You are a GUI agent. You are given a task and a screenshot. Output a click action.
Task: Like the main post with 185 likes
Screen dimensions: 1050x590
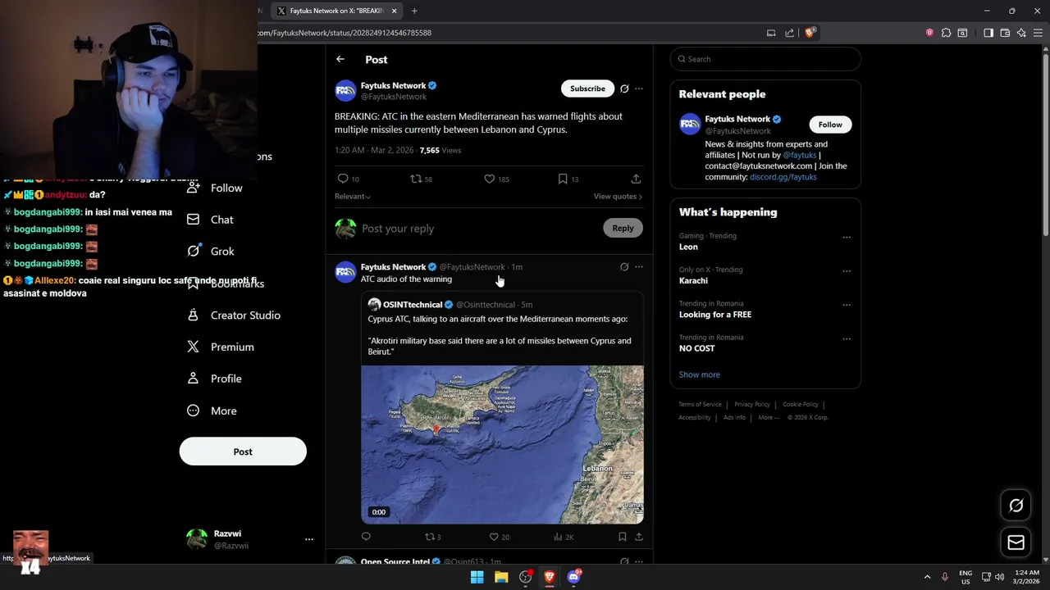489,179
